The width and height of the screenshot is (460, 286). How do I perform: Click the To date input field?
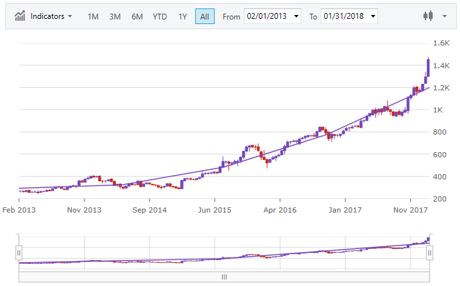343,16
